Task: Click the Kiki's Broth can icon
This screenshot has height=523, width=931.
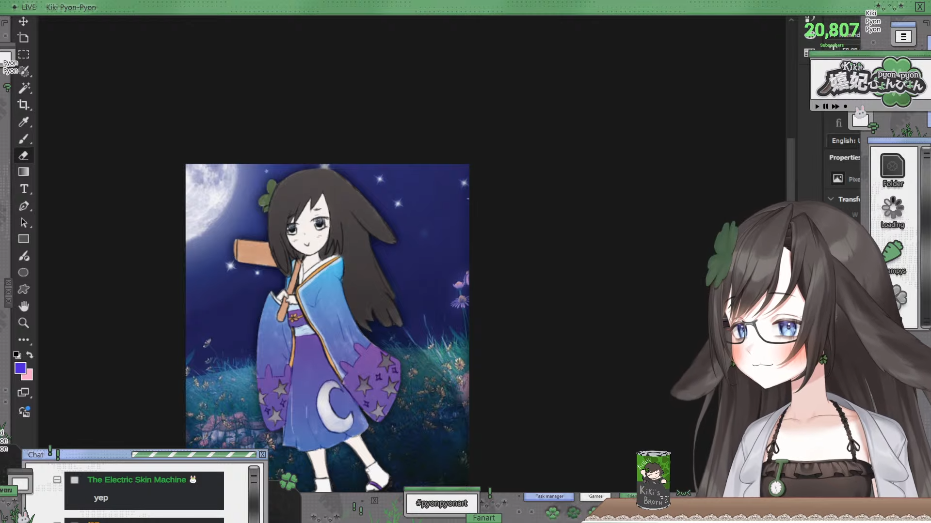Action: [653, 480]
